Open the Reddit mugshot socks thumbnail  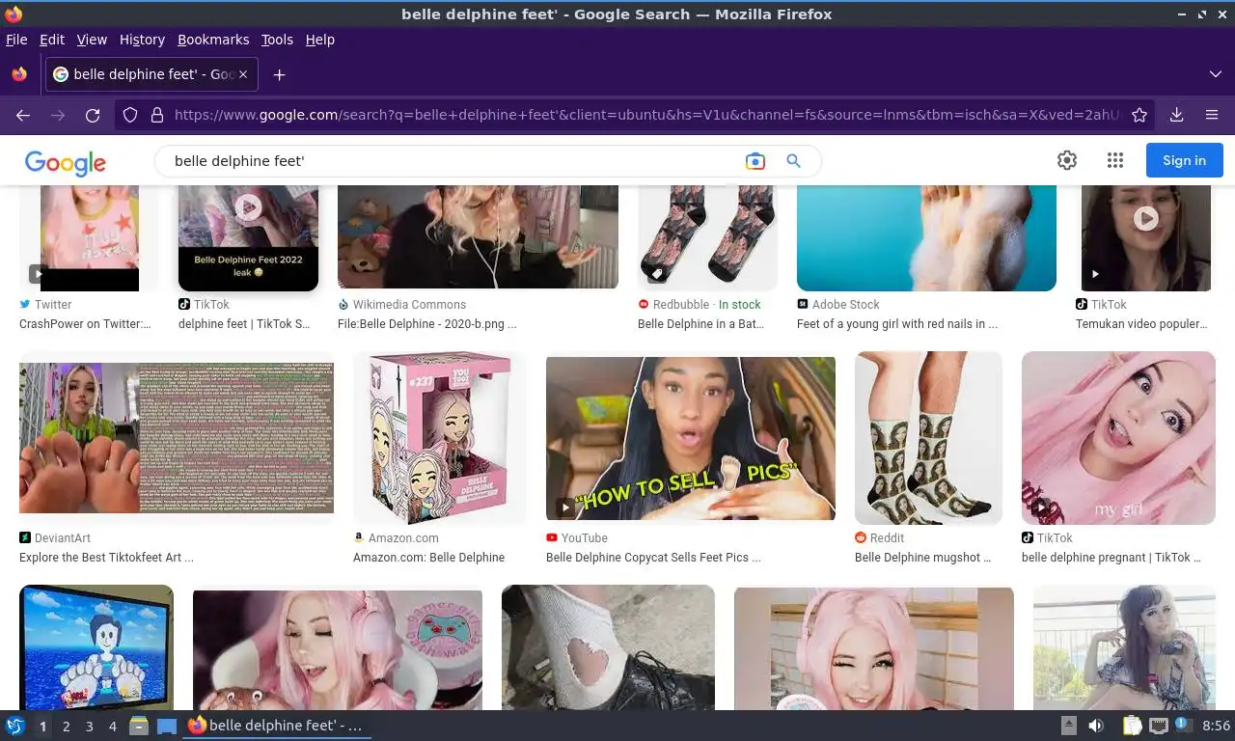click(928, 437)
